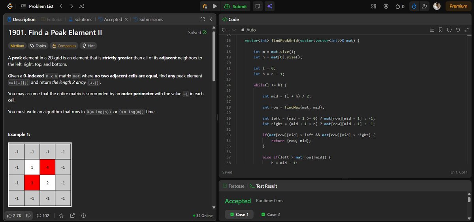This screenshot has width=474, height=222.
Task: Click the curly braces icon in editor toolbar
Action: 449,30
